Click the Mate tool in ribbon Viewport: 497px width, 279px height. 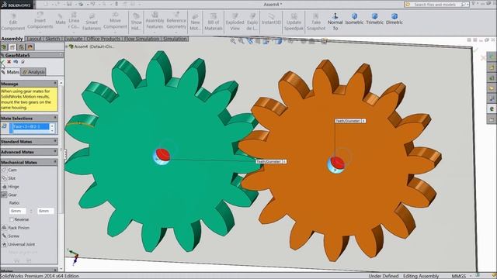[x=61, y=19]
